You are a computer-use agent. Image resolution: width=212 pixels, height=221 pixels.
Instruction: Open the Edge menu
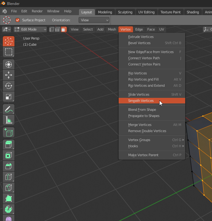click(x=139, y=29)
